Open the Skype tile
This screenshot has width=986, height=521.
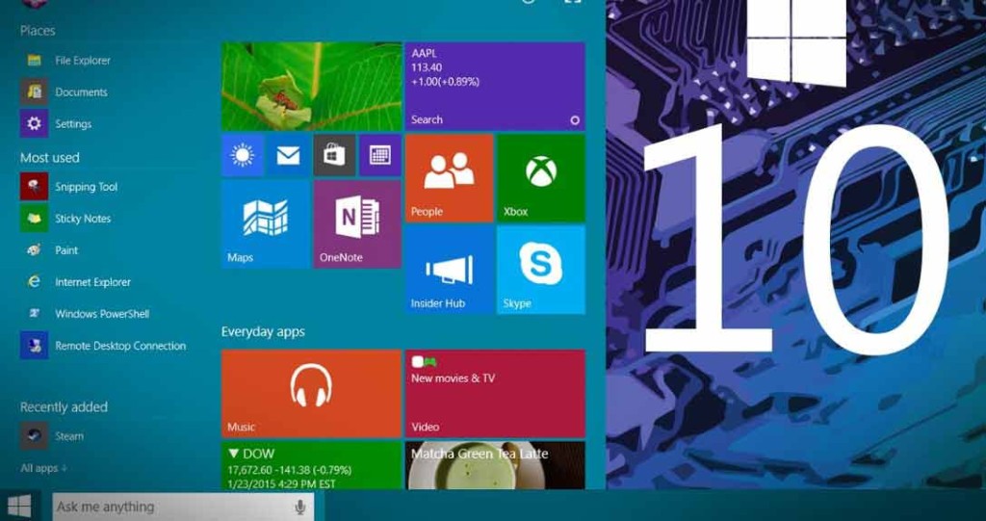(541, 270)
